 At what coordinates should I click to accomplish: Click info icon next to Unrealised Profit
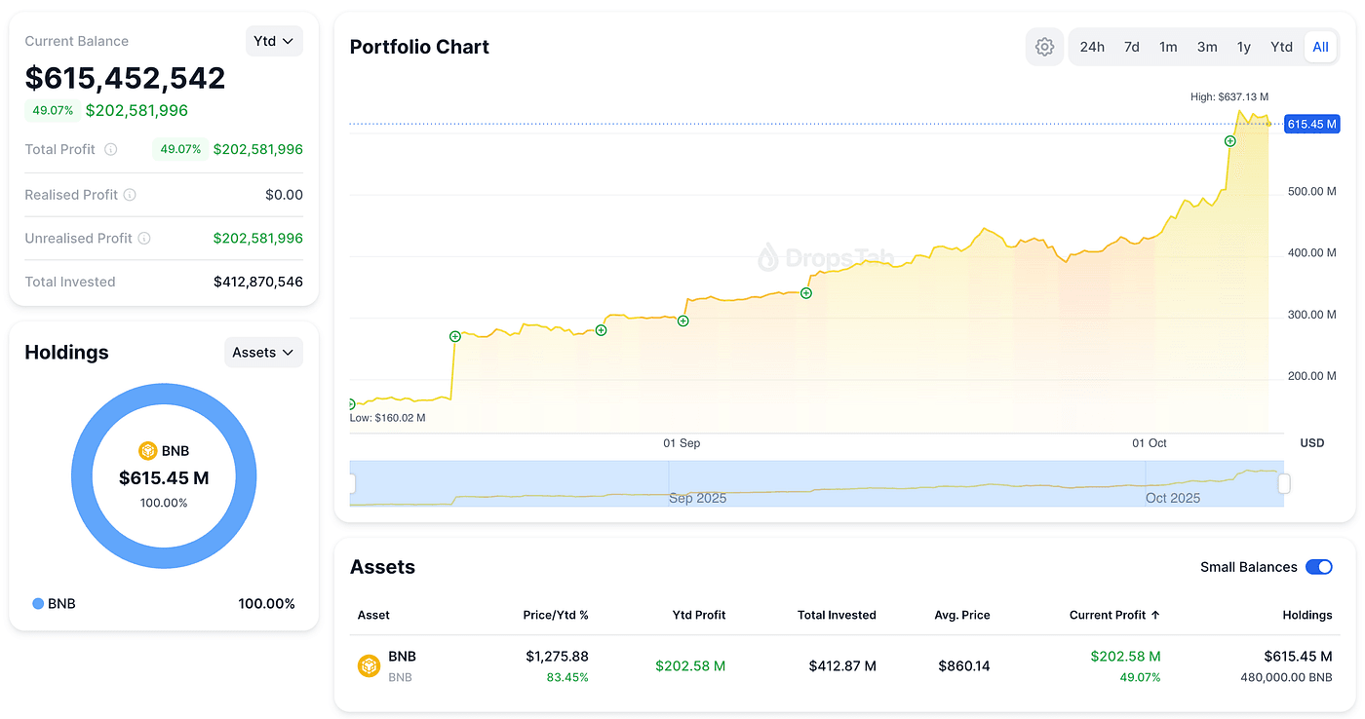144,239
